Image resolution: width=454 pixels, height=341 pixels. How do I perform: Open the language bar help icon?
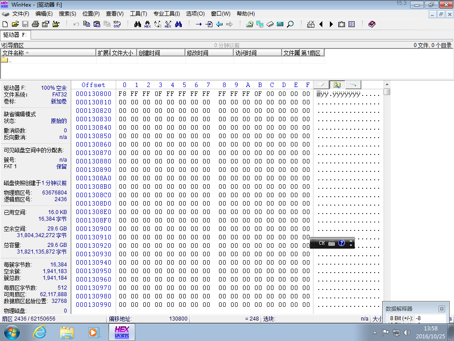341,243
